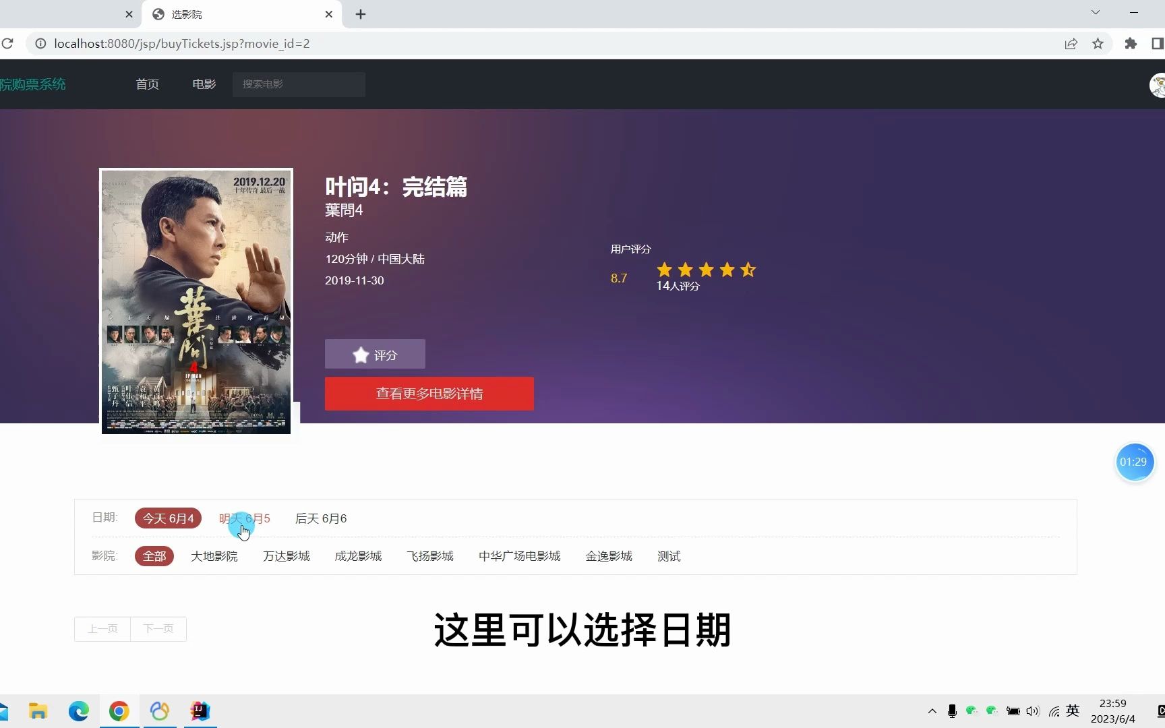Click the 下一页 pagination button
The height and width of the screenshot is (728, 1165).
tap(158, 629)
